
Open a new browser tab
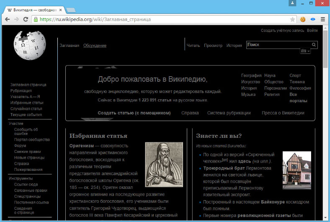pos(71,10)
